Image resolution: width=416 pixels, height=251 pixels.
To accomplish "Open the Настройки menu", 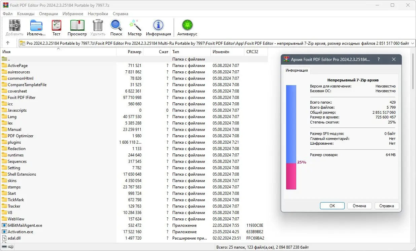I will pos(98,14).
